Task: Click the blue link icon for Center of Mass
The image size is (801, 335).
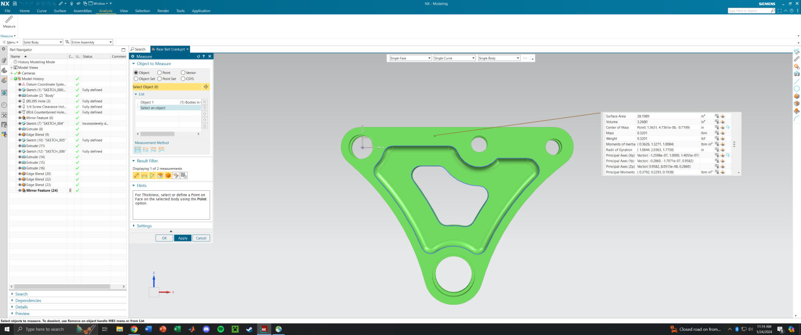Action: (x=728, y=127)
